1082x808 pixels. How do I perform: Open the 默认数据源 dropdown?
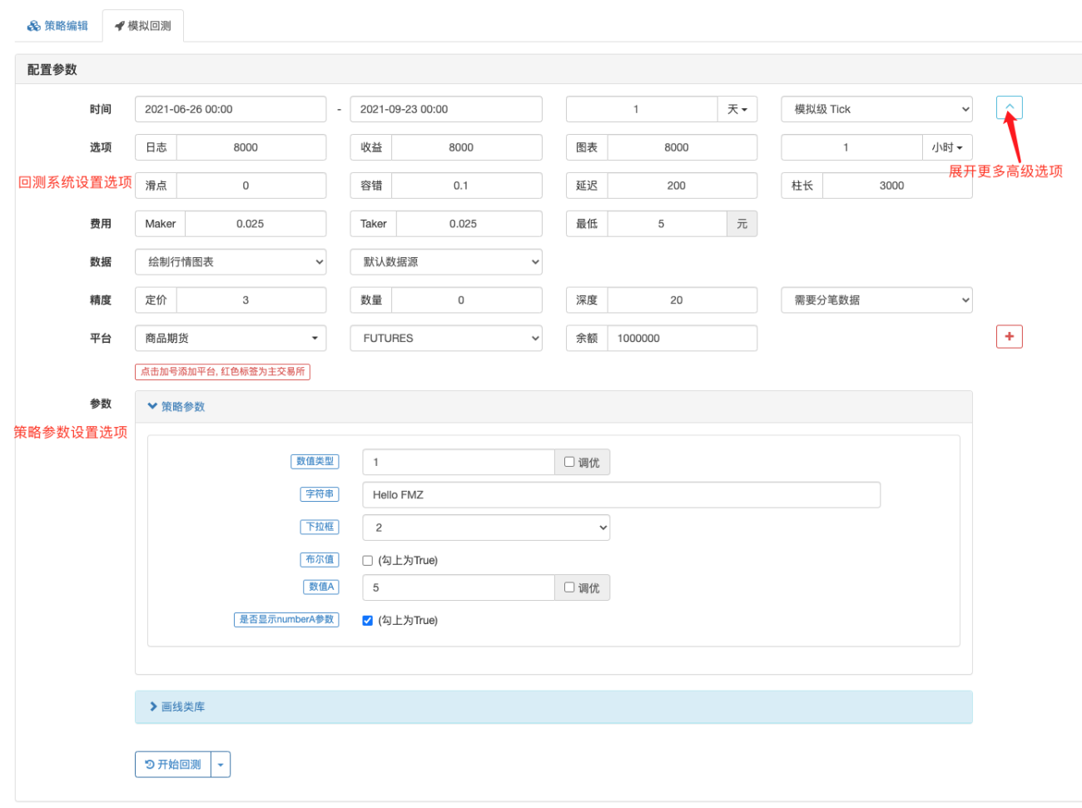(446, 262)
